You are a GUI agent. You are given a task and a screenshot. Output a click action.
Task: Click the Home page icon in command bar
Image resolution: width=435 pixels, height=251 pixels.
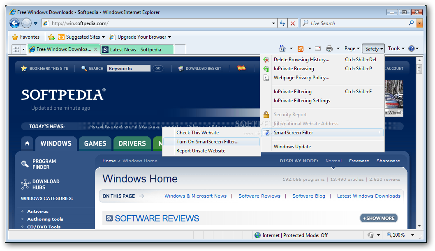pyautogui.click(x=282, y=48)
